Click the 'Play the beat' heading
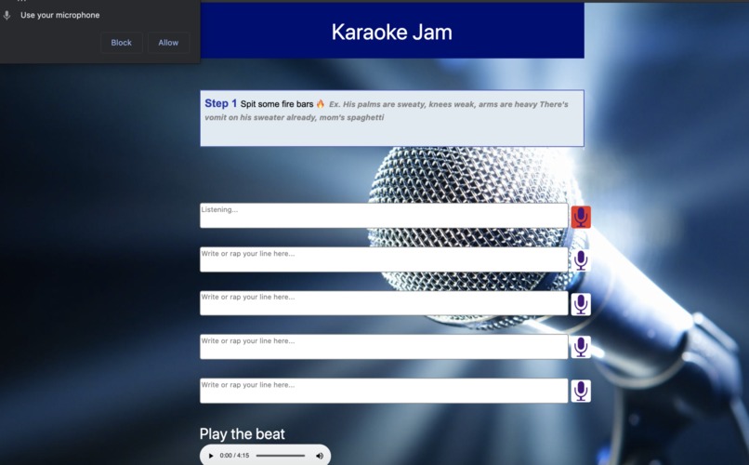The image size is (749, 465). tap(243, 434)
